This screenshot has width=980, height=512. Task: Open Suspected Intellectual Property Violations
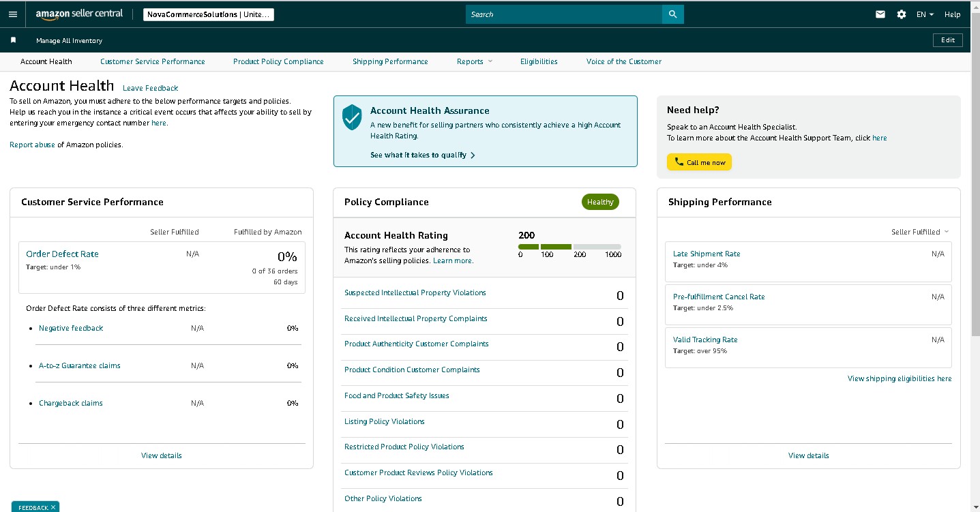click(415, 292)
